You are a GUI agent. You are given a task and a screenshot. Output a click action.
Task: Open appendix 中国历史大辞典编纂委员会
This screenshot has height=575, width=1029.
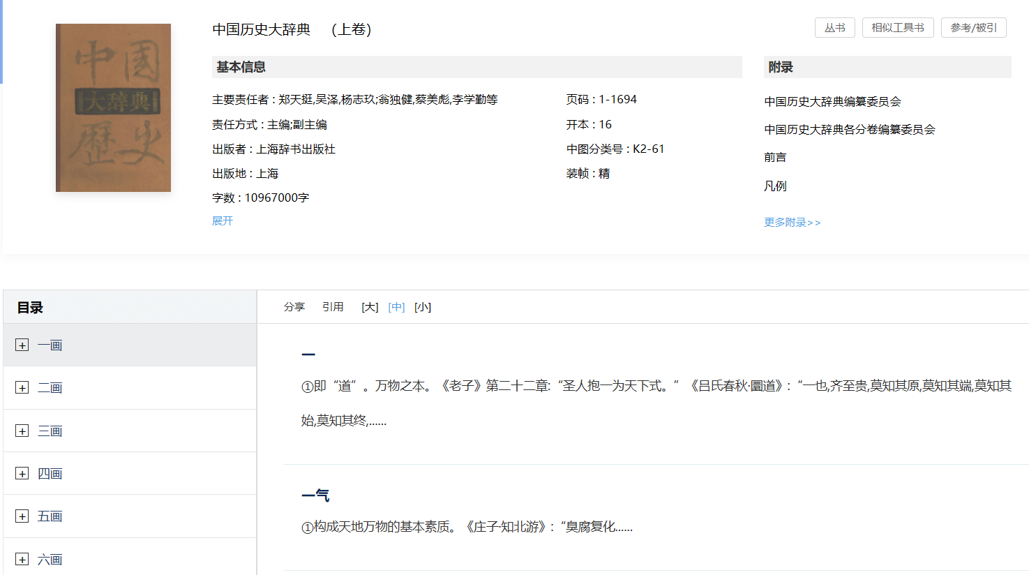tap(832, 102)
